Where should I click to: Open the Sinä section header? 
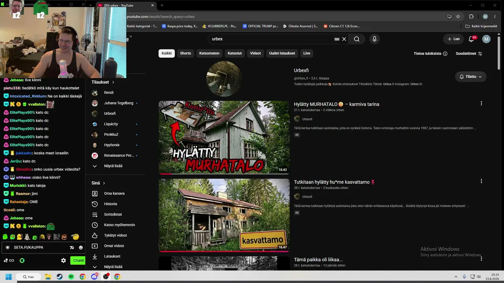point(98,183)
